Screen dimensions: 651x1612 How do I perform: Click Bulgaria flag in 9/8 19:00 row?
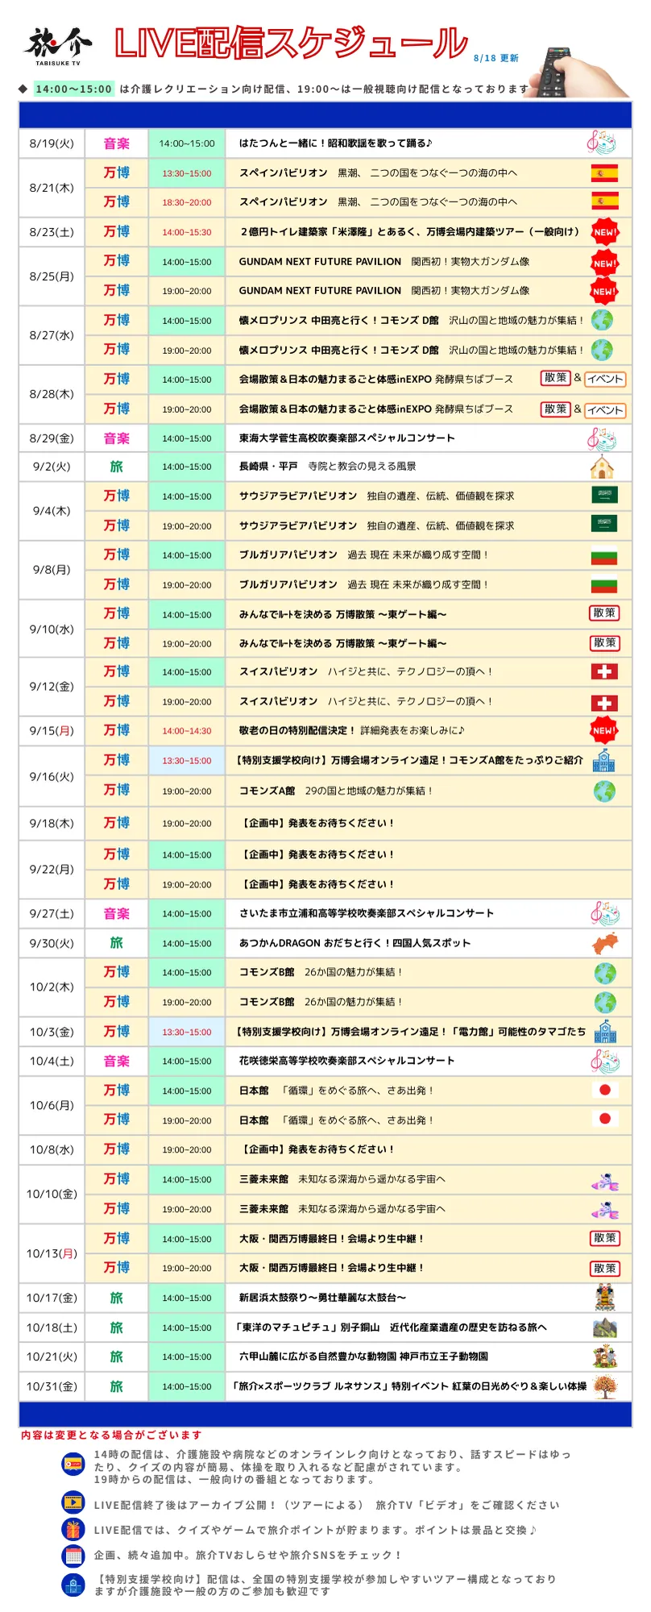(604, 584)
